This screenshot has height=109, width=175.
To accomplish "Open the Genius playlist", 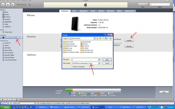I will pos(6,45).
